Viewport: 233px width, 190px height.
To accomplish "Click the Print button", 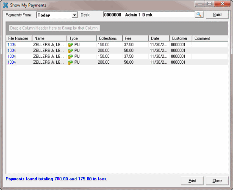I will tap(192, 181).
